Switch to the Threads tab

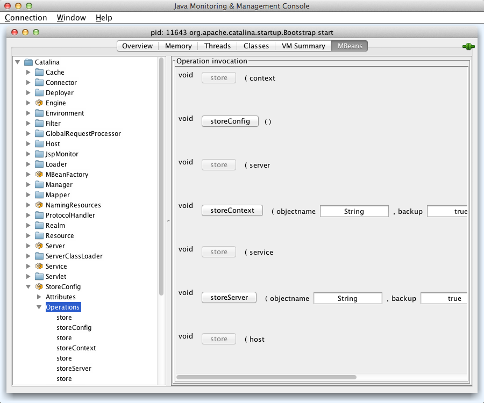pos(217,46)
